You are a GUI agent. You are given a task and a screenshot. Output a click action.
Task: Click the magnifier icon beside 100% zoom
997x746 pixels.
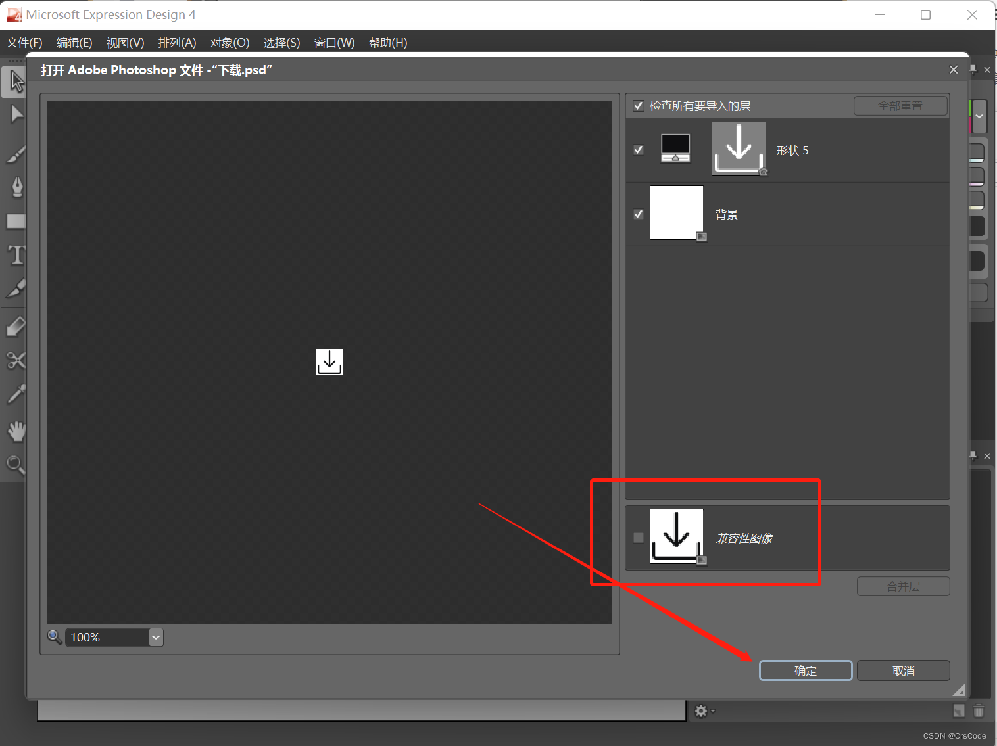tap(55, 637)
